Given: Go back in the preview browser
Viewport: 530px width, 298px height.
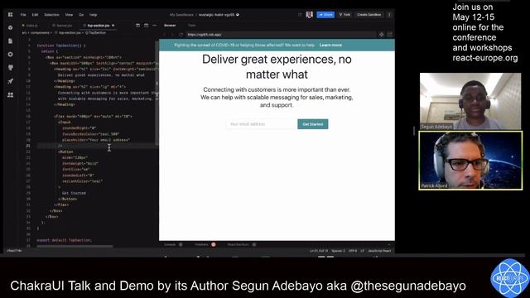Looking at the screenshot, I should coord(165,35).
